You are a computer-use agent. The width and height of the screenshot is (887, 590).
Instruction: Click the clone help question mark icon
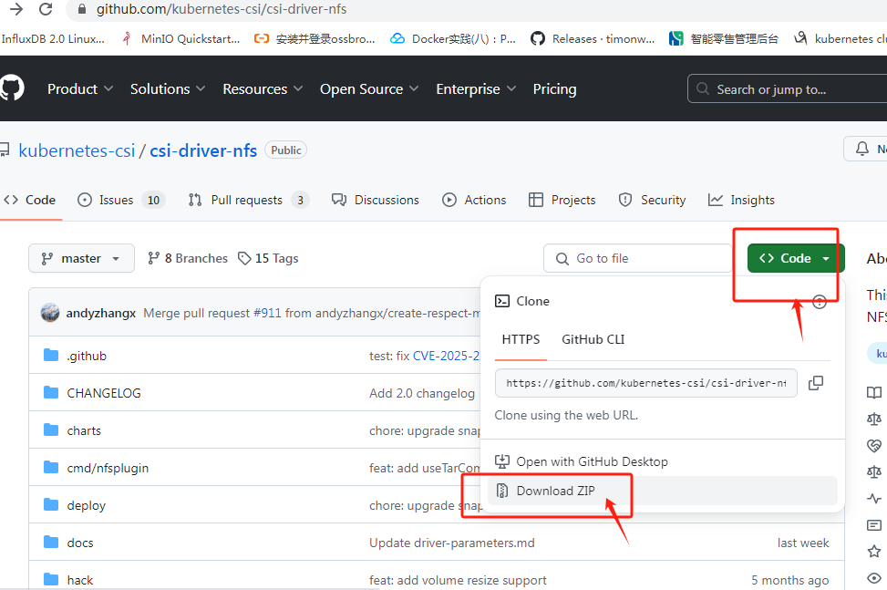point(820,302)
